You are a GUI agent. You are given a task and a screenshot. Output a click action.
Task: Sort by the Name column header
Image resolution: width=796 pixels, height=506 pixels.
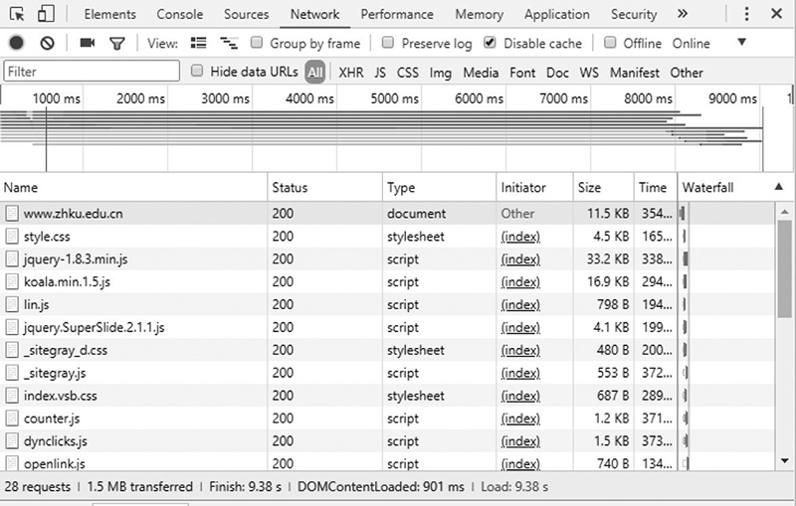133,187
